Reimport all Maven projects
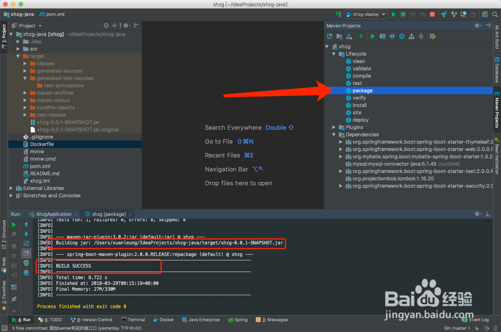The height and width of the screenshot is (332, 501). click(330, 37)
